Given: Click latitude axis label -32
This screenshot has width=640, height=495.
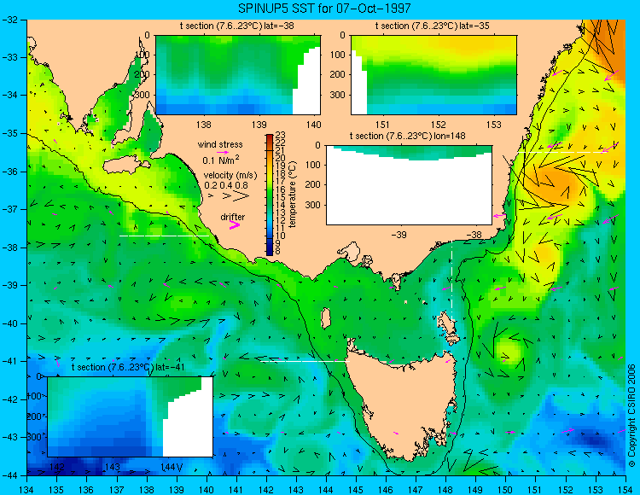Looking at the screenshot, I should (x=9, y=19).
